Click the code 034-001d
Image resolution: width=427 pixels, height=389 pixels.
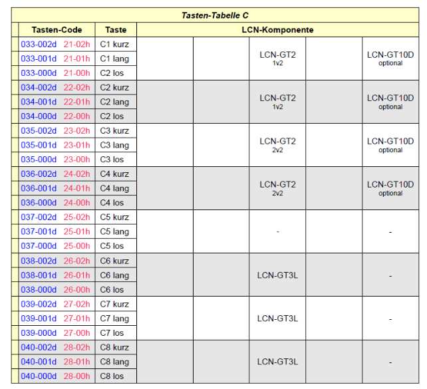point(39,102)
